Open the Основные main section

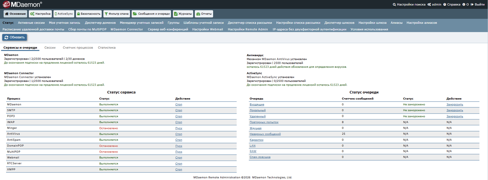(x=15, y=13)
